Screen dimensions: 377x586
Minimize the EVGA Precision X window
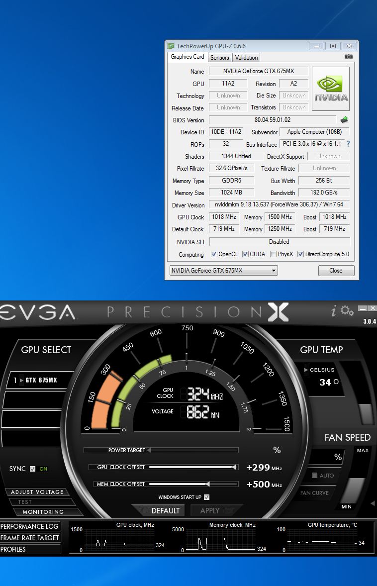click(x=363, y=308)
